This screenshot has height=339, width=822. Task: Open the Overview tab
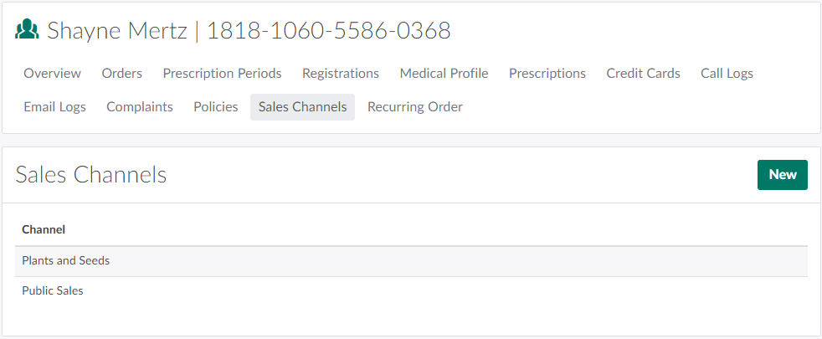coord(52,74)
